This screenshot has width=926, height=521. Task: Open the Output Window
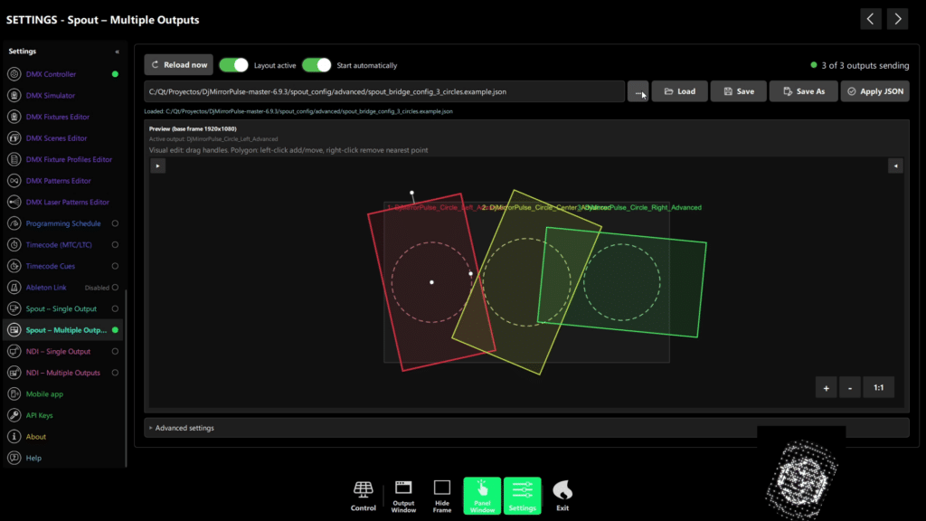(x=403, y=496)
